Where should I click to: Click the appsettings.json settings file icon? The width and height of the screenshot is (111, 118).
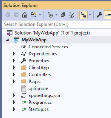pos(23,95)
